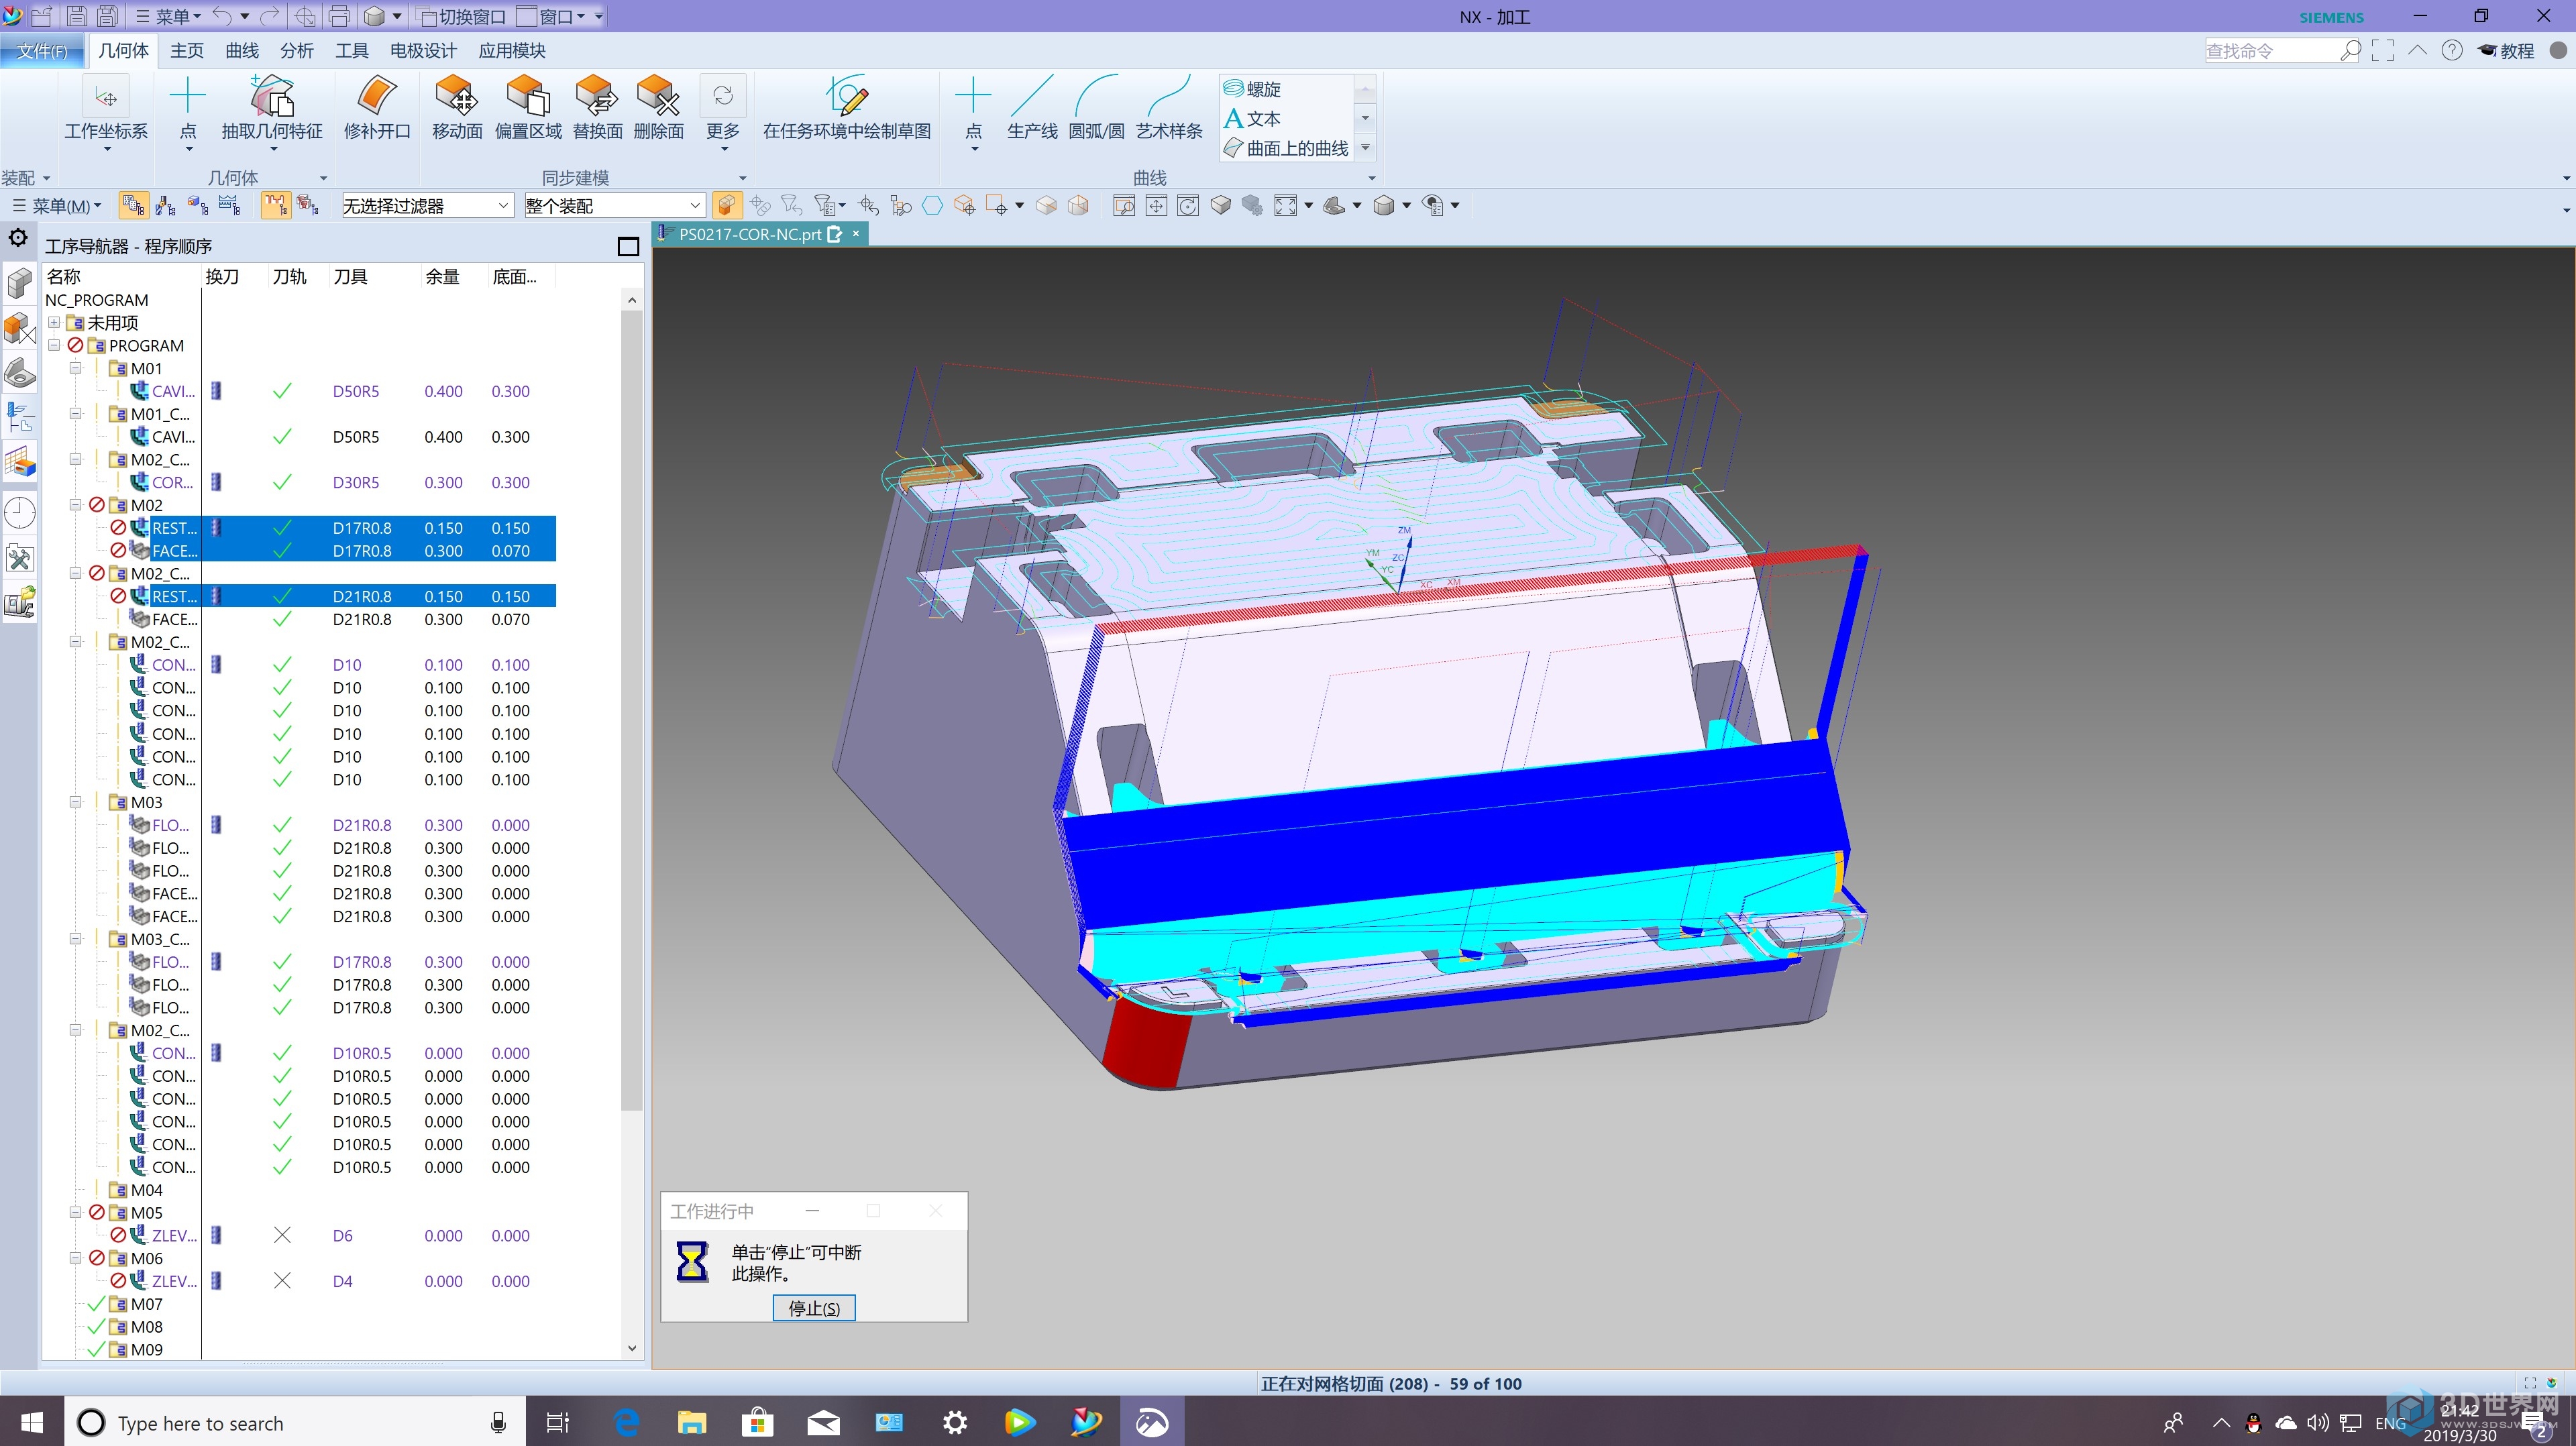Select the M04 program group
Screen dimensions: 2576x1446
pos(146,1189)
